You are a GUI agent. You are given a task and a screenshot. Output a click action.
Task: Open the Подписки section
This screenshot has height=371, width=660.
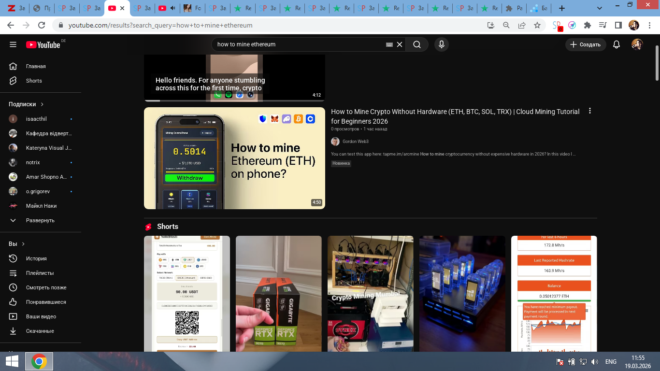coord(26,104)
